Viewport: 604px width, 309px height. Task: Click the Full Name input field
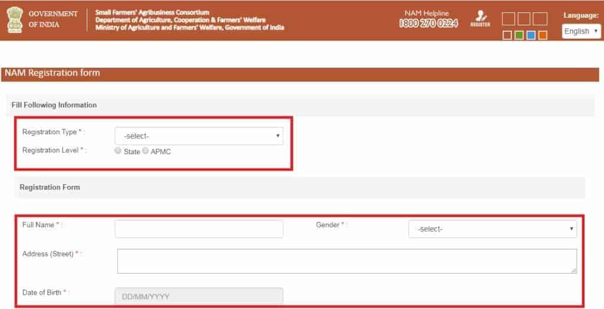(x=199, y=229)
